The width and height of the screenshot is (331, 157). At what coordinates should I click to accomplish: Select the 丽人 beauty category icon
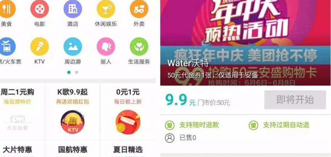click(x=106, y=46)
